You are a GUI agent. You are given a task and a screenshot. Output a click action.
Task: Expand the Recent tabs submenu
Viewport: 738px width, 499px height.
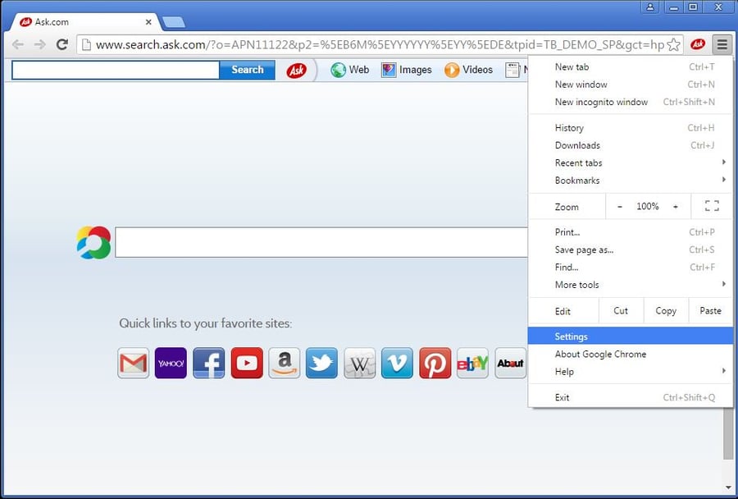click(x=578, y=163)
